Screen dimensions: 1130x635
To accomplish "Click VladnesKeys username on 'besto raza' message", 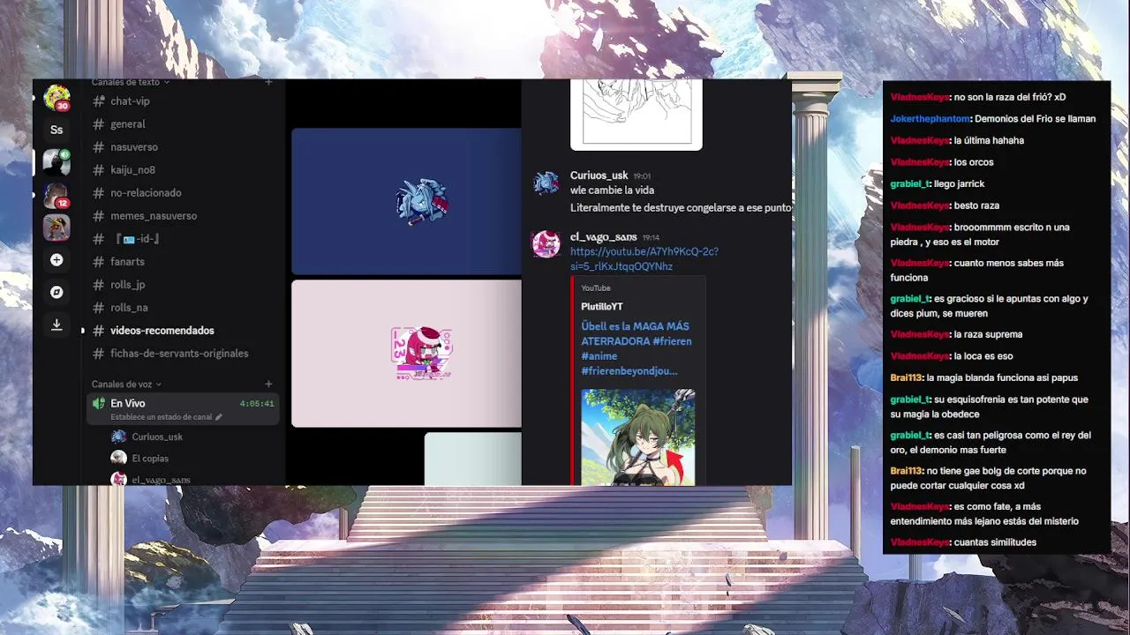I will click(920, 205).
